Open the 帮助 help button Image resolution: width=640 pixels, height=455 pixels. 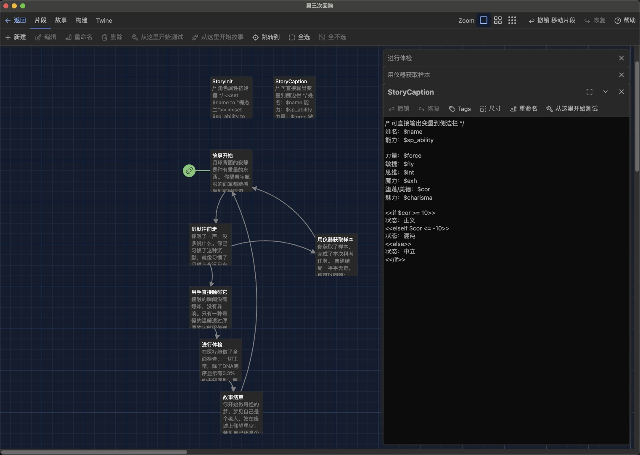(625, 20)
